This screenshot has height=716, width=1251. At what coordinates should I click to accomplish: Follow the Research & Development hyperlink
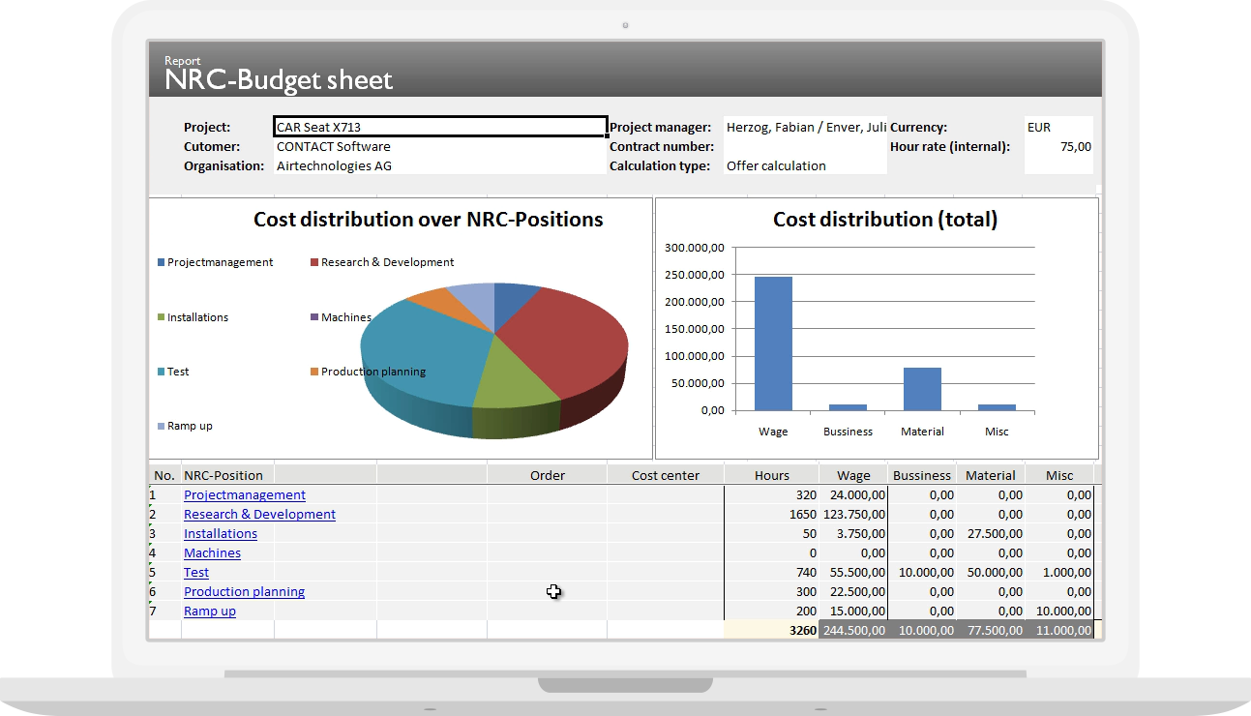(x=259, y=514)
